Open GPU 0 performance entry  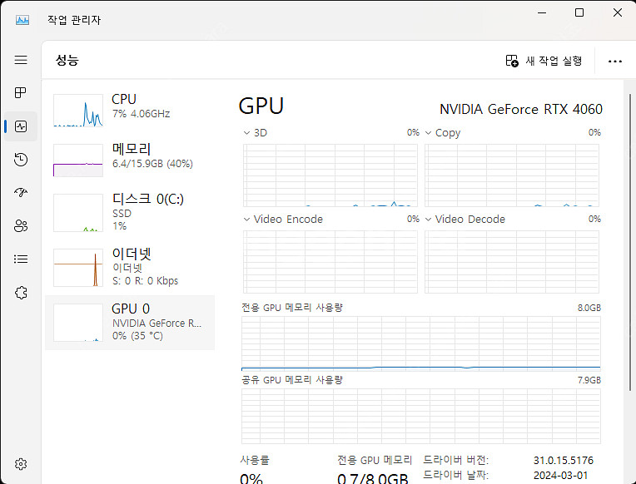(130, 323)
